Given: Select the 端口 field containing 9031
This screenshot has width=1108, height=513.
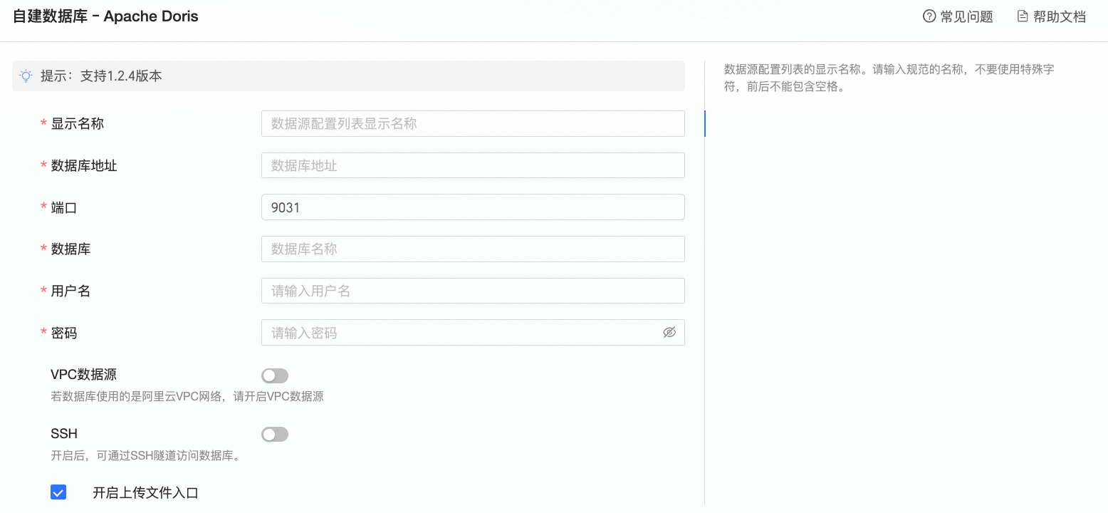Looking at the screenshot, I should pos(473,207).
